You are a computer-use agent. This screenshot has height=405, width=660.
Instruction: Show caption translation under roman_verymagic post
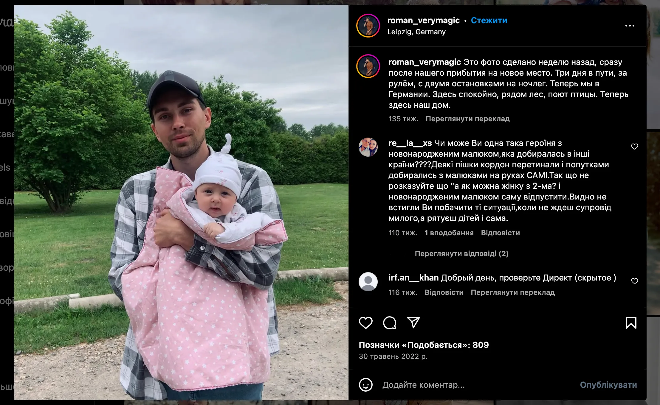(467, 119)
